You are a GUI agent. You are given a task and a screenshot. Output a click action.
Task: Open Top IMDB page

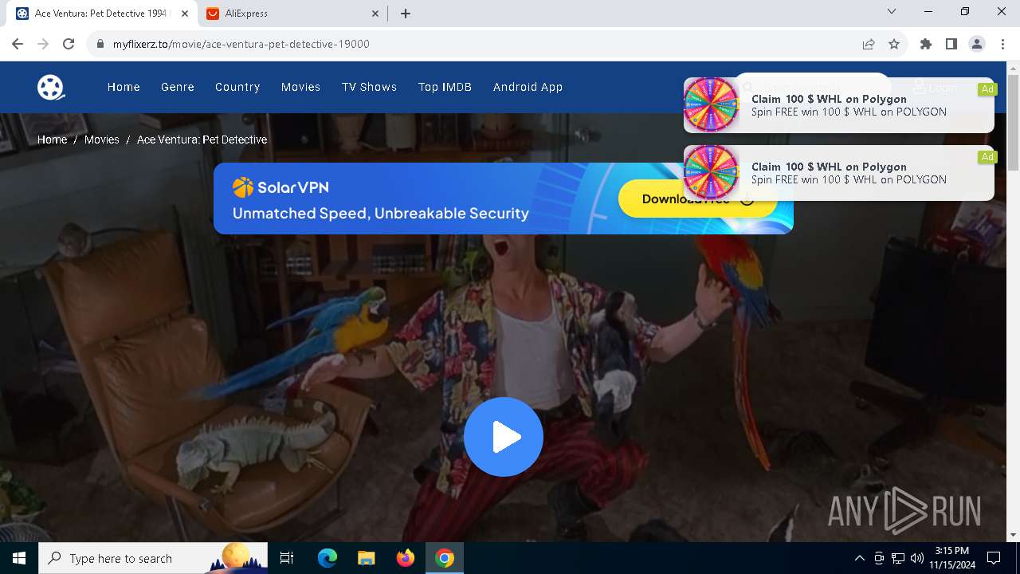445,87
